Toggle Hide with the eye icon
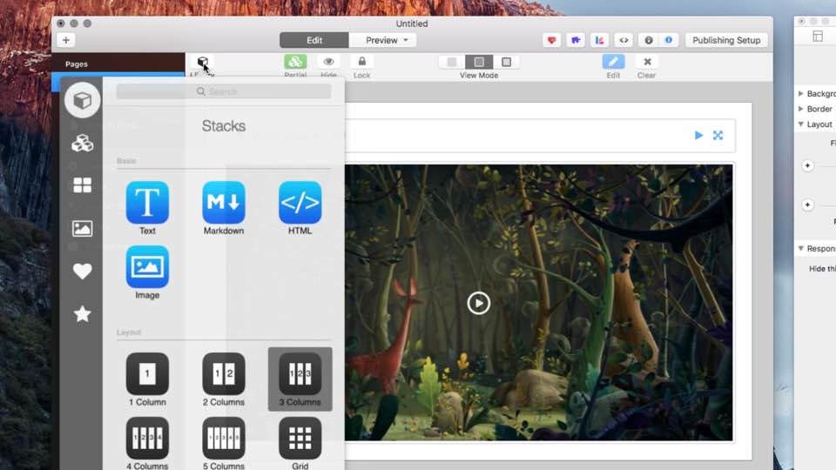The image size is (836, 470). tap(328, 62)
